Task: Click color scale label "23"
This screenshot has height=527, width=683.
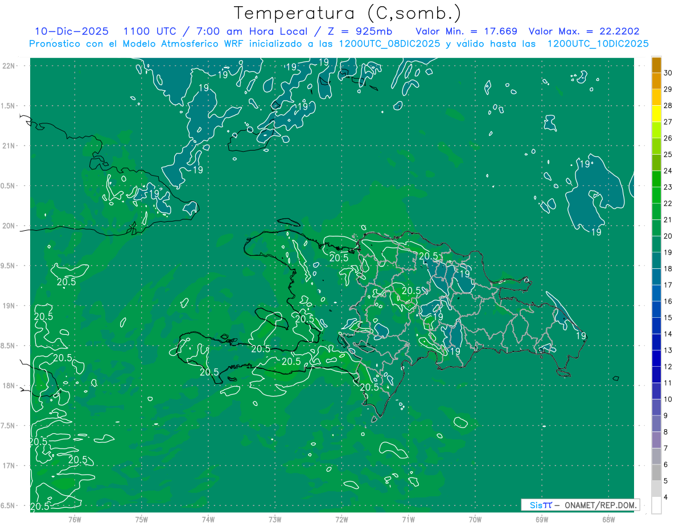Action: (669, 187)
